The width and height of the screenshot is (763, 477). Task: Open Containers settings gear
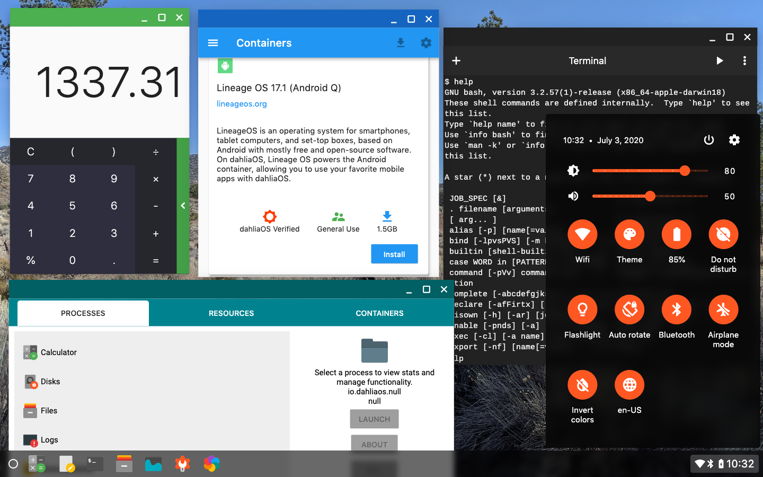point(426,43)
